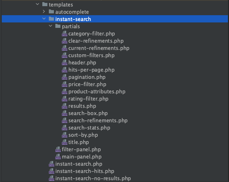Expand the autocomplete folder arrow
This screenshot has width=229, height=182.
point(44,12)
